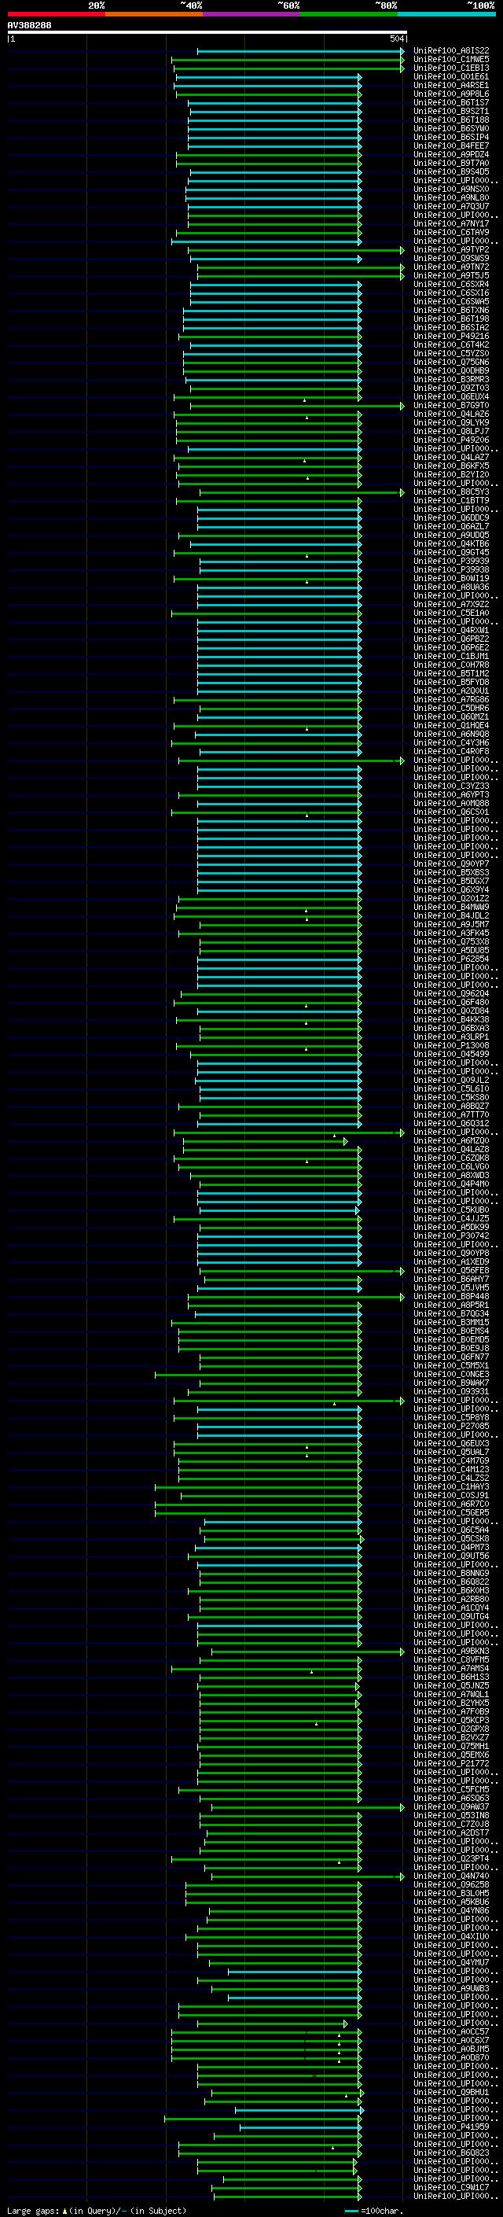
Task: Click the purple ~60% identity legend bar
Action: [x=252, y=14]
